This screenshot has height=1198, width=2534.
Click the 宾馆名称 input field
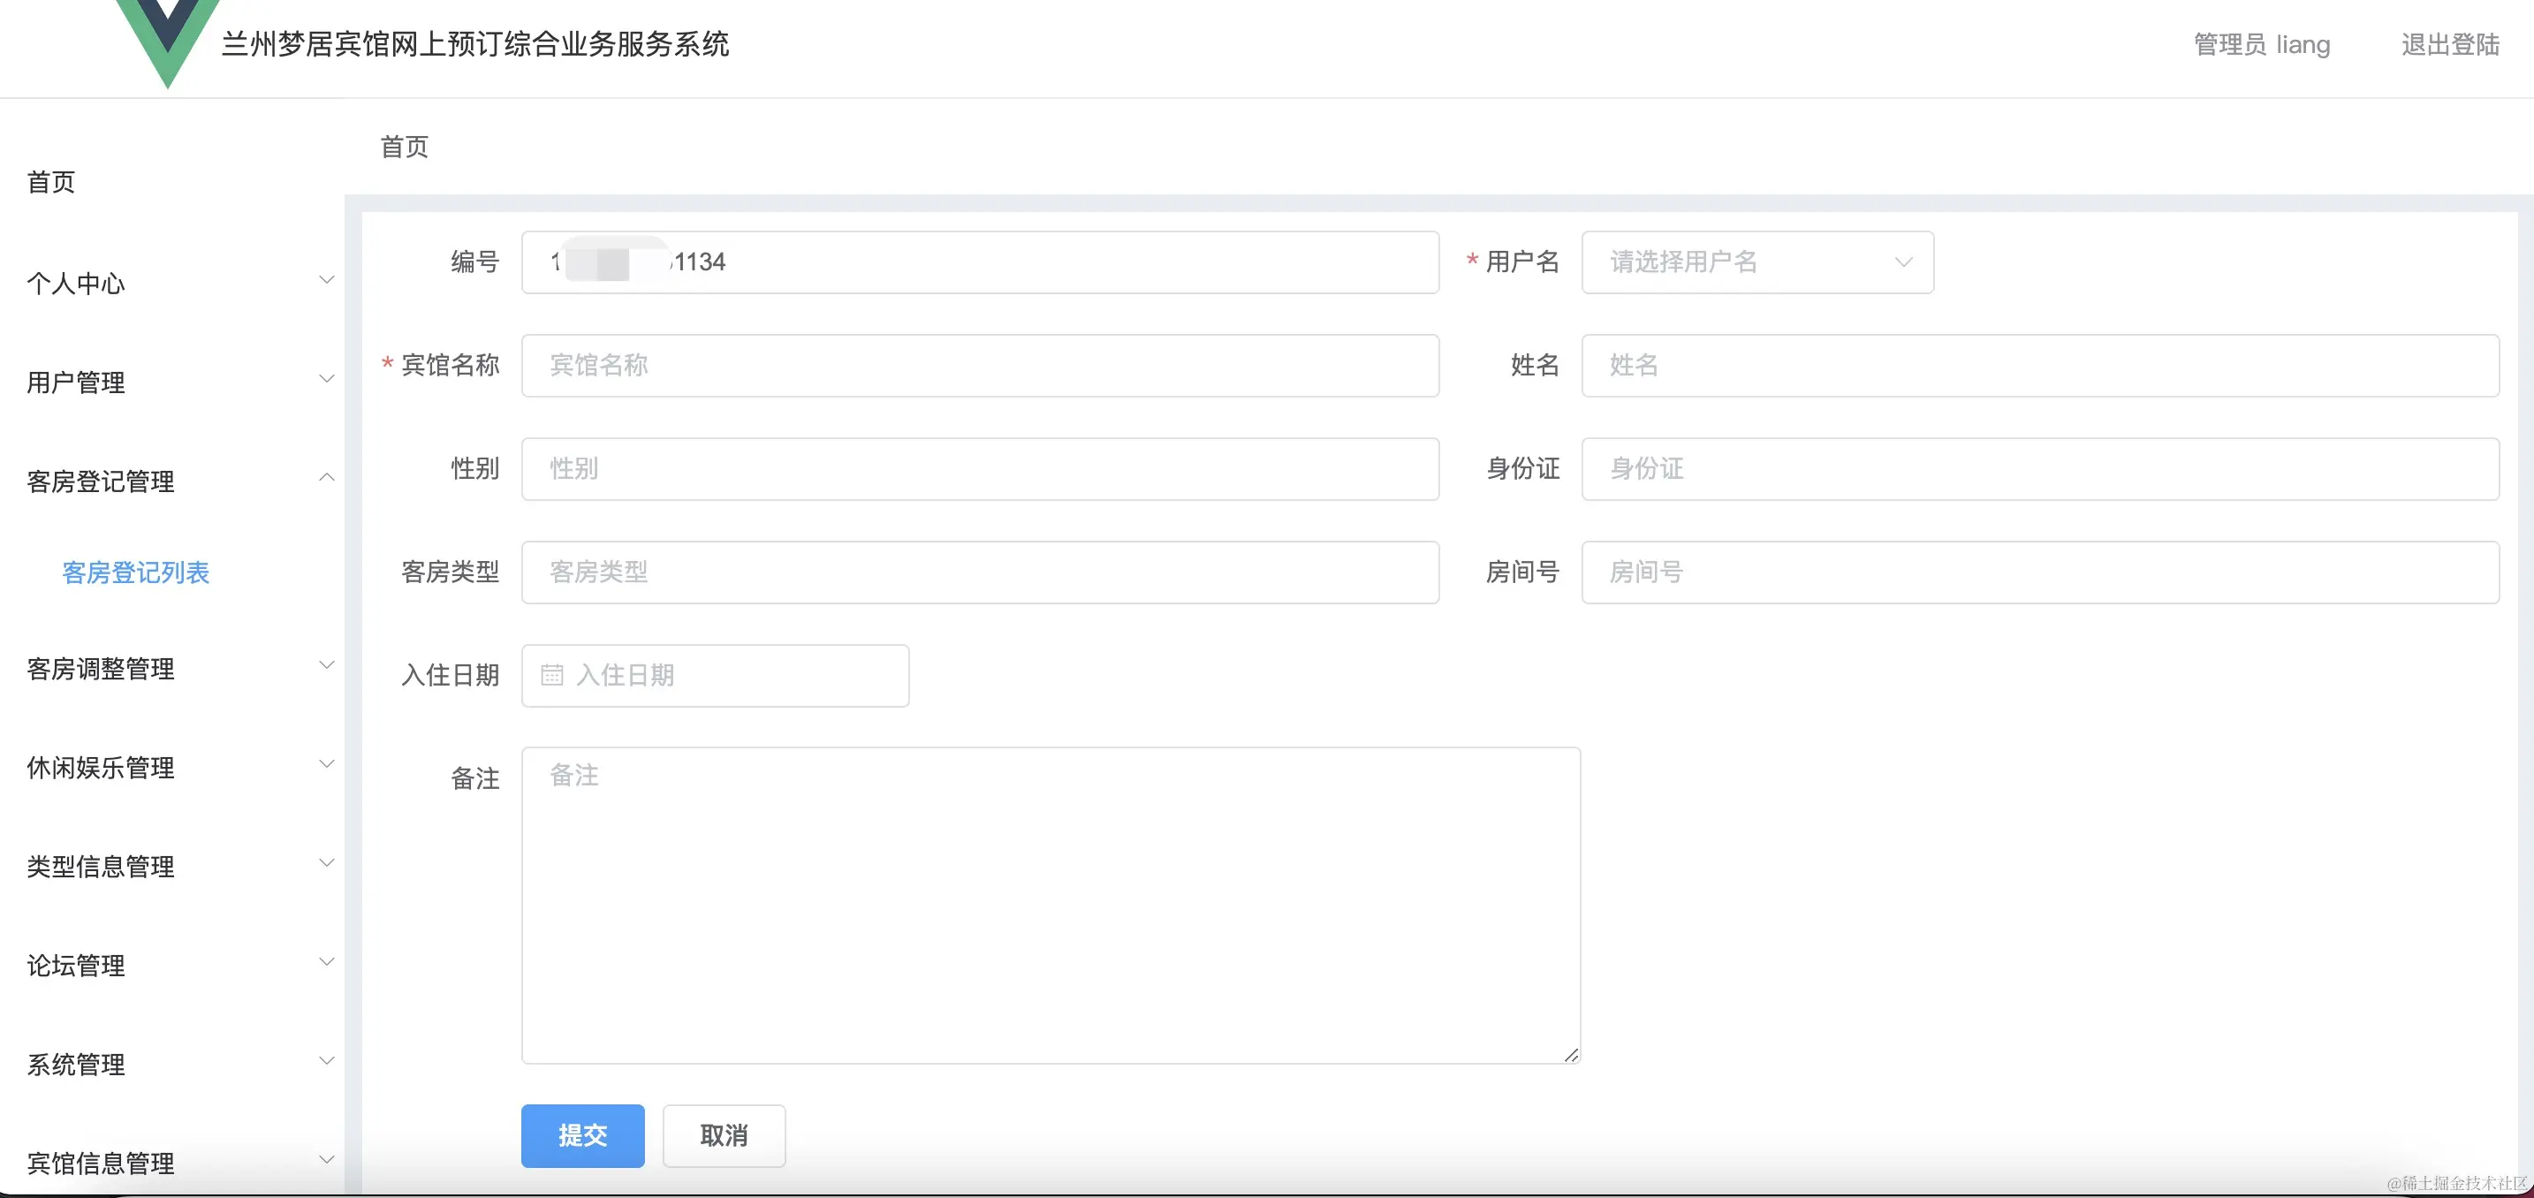(x=979, y=365)
